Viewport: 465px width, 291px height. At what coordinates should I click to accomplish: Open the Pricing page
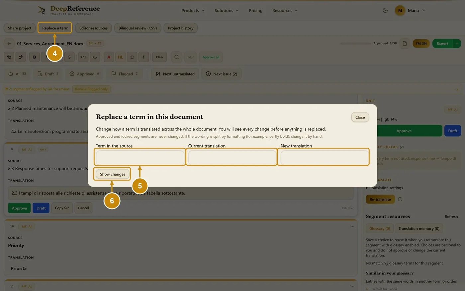[x=255, y=10]
